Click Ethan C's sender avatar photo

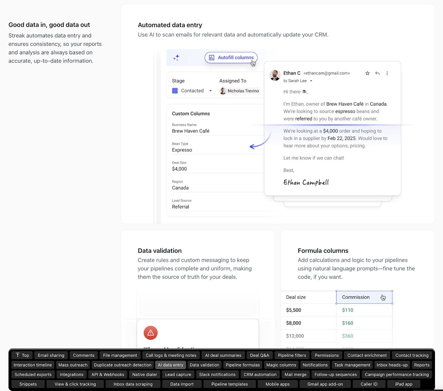tap(275, 75)
